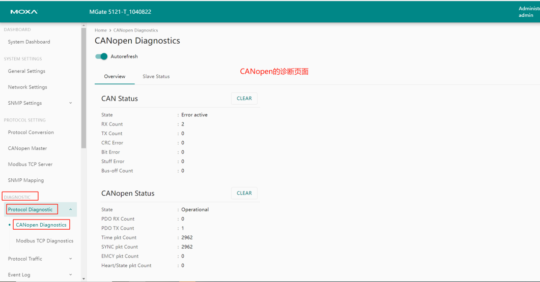Click the EMCY pkt Count label
The height and width of the screenshot is (282, 540).
tap(120, 256)
